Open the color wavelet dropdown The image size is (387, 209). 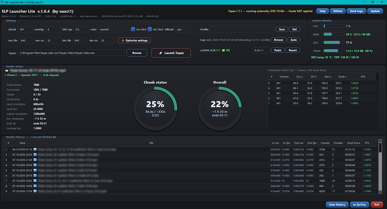click(108, 29)
